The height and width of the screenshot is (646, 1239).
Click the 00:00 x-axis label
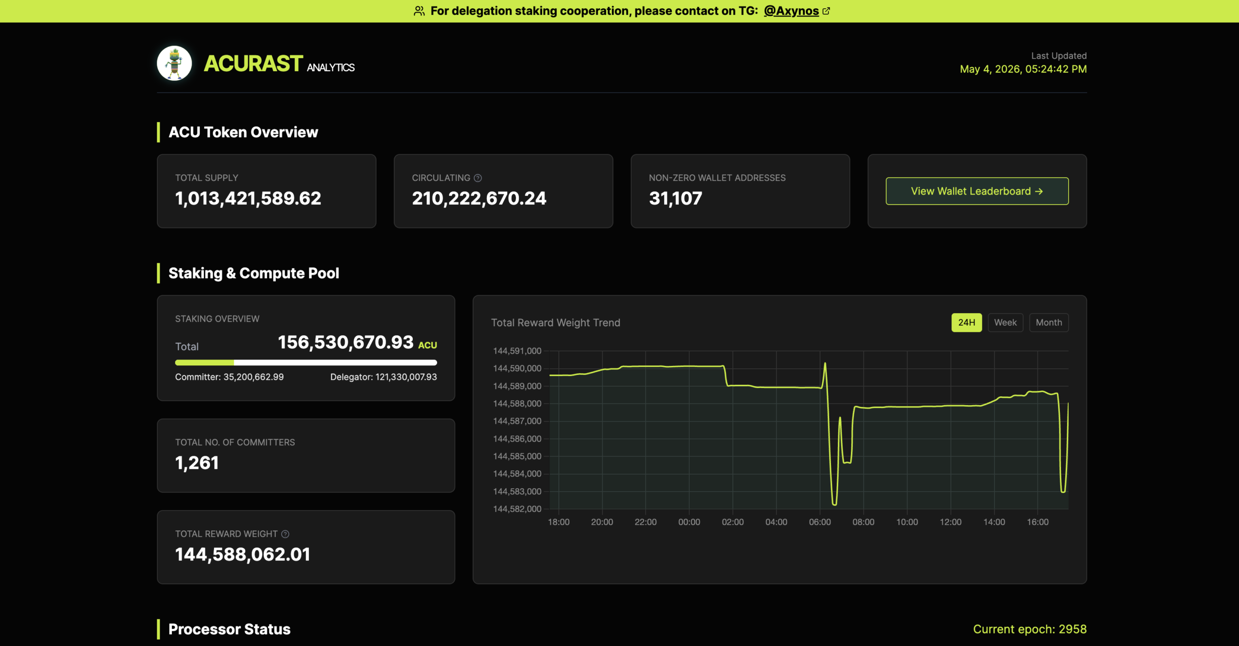689,522
